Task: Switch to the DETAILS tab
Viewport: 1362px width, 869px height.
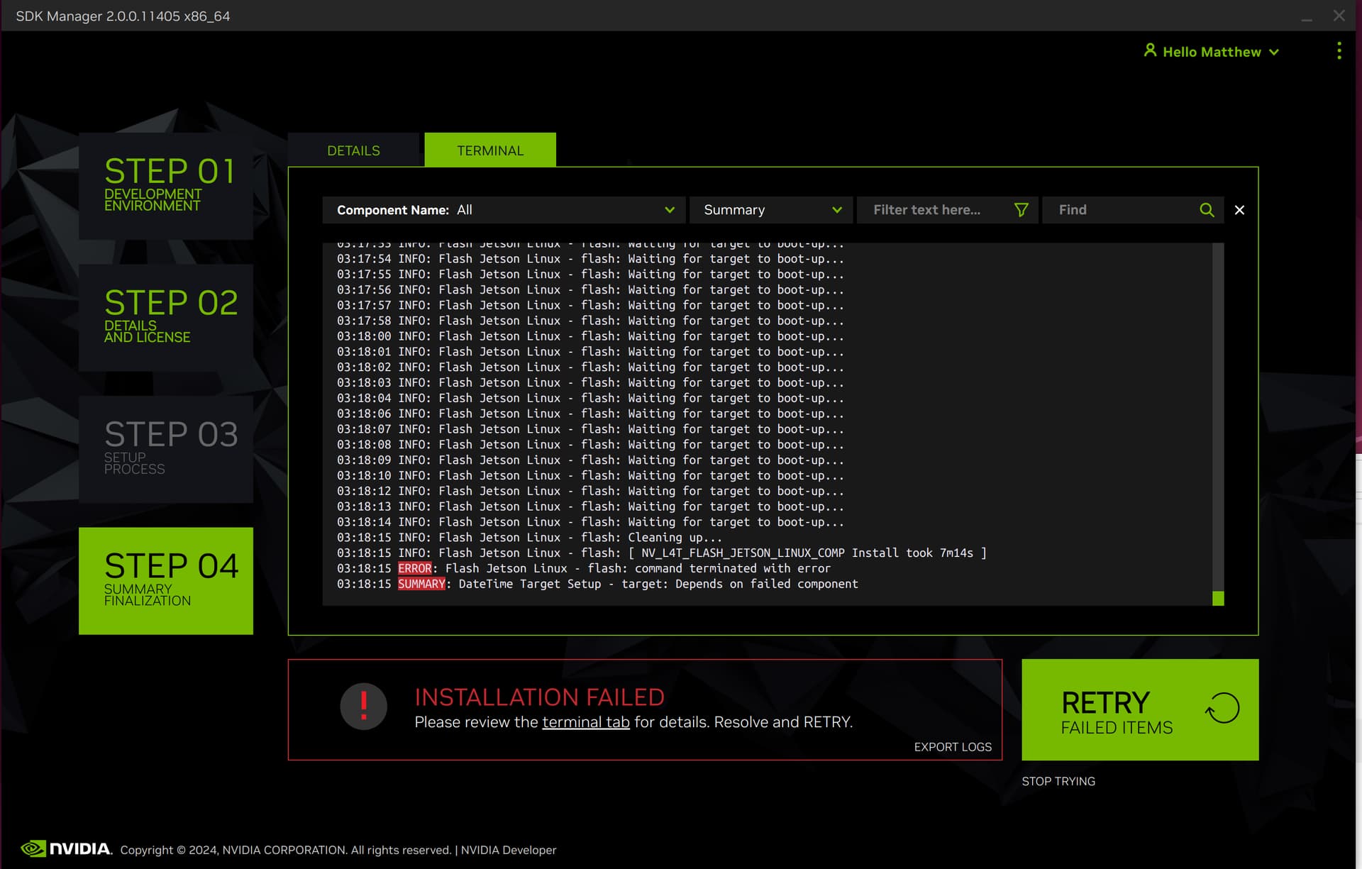Action: (353, 150)
